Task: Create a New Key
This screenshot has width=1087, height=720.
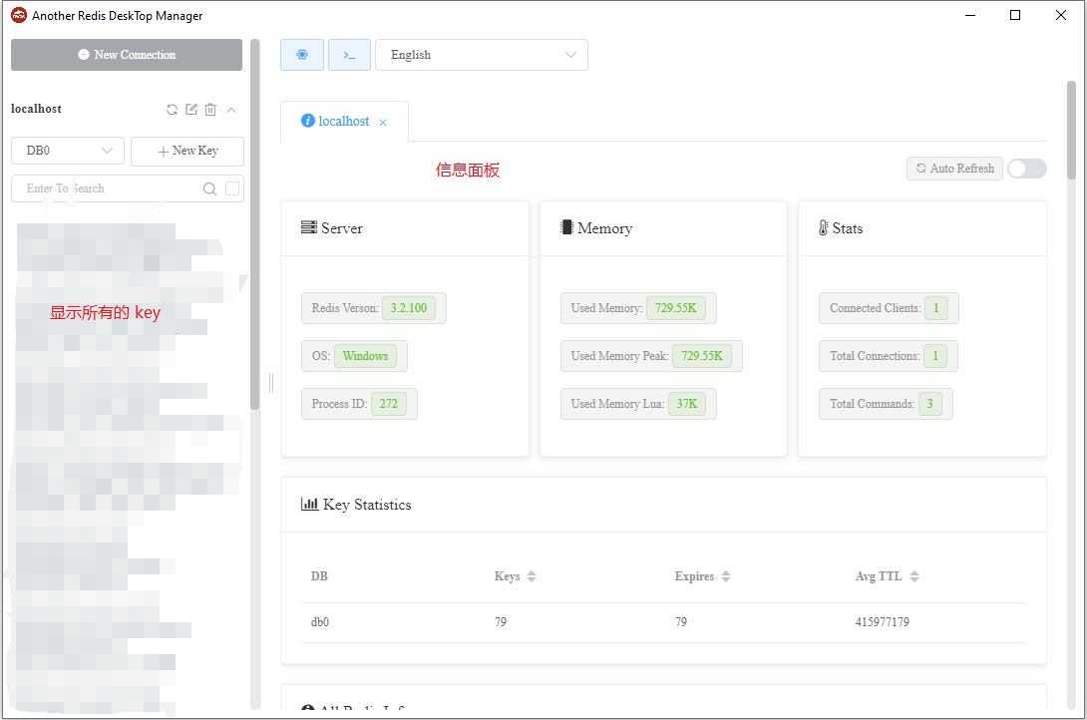Action: tap(187, 151)
